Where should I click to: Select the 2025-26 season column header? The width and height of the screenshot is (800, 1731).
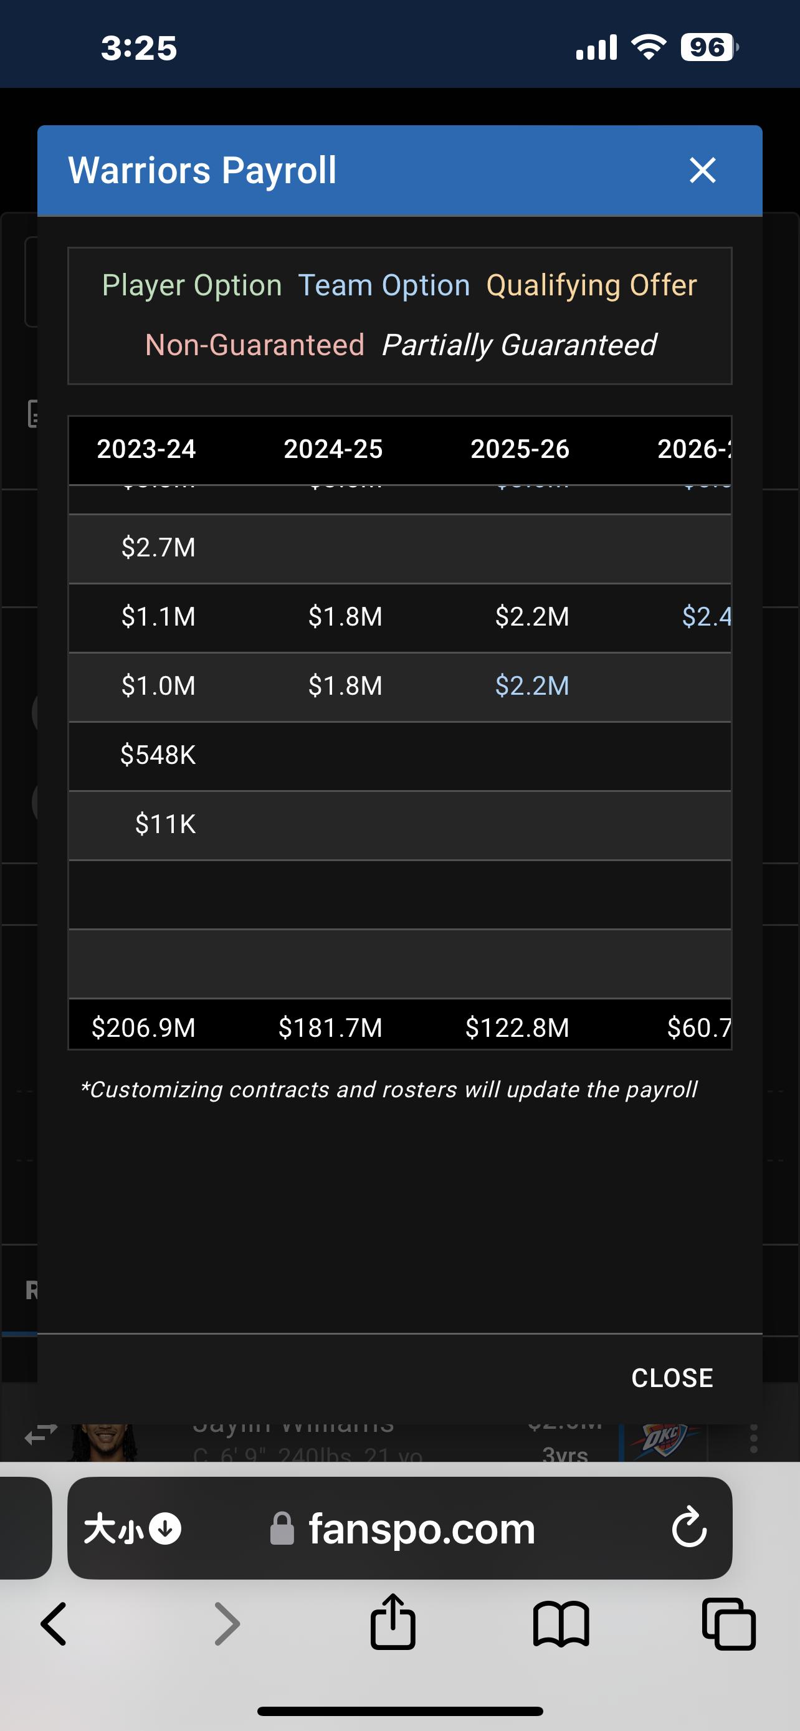click(520, 449)
